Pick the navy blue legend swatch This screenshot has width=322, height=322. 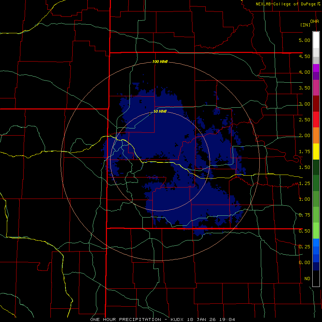click(316, 267)
